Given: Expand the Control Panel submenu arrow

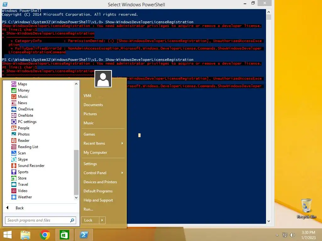Looking at the screenshot, I should tap(122, 173).
